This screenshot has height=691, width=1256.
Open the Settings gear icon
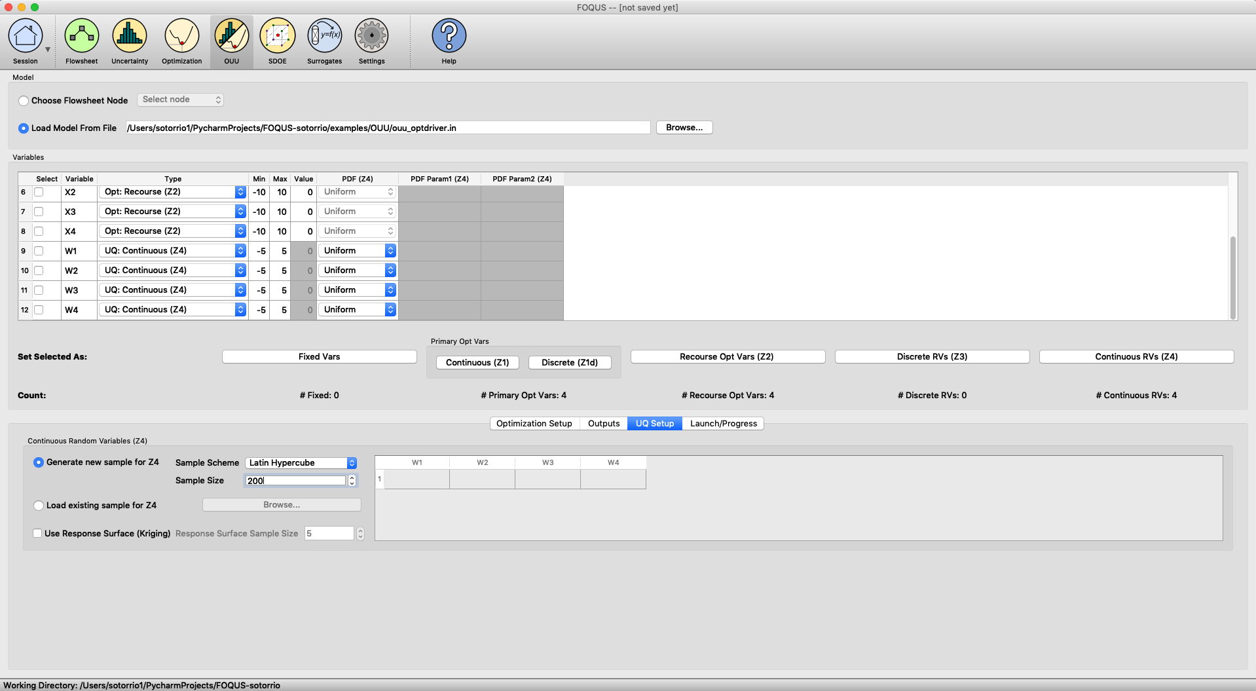(x=371, y=36)
